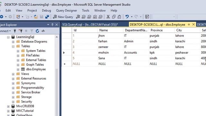Viewport: 206px width, 116px height.
Task: Open Object Explorer window options dropdown
Action: [48, 25]
